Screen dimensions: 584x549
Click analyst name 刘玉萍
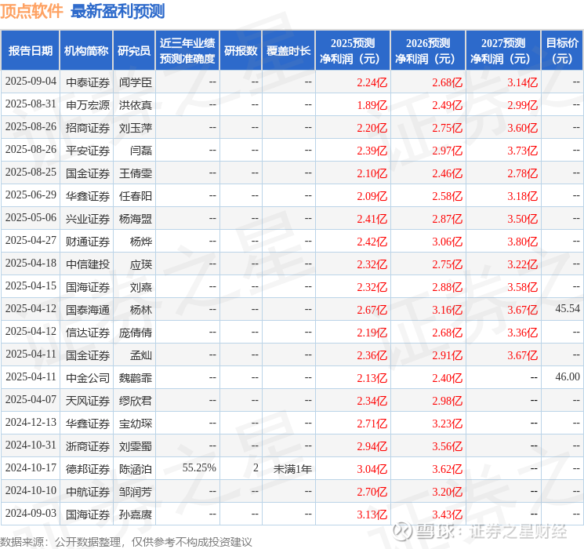click(136, 128)
